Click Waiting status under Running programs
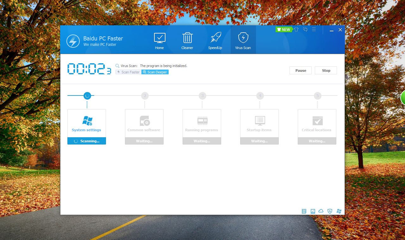The image size is (405, 240). coord(202,141)
